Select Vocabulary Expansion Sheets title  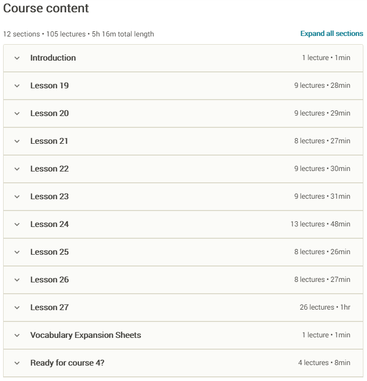(85, 335)
